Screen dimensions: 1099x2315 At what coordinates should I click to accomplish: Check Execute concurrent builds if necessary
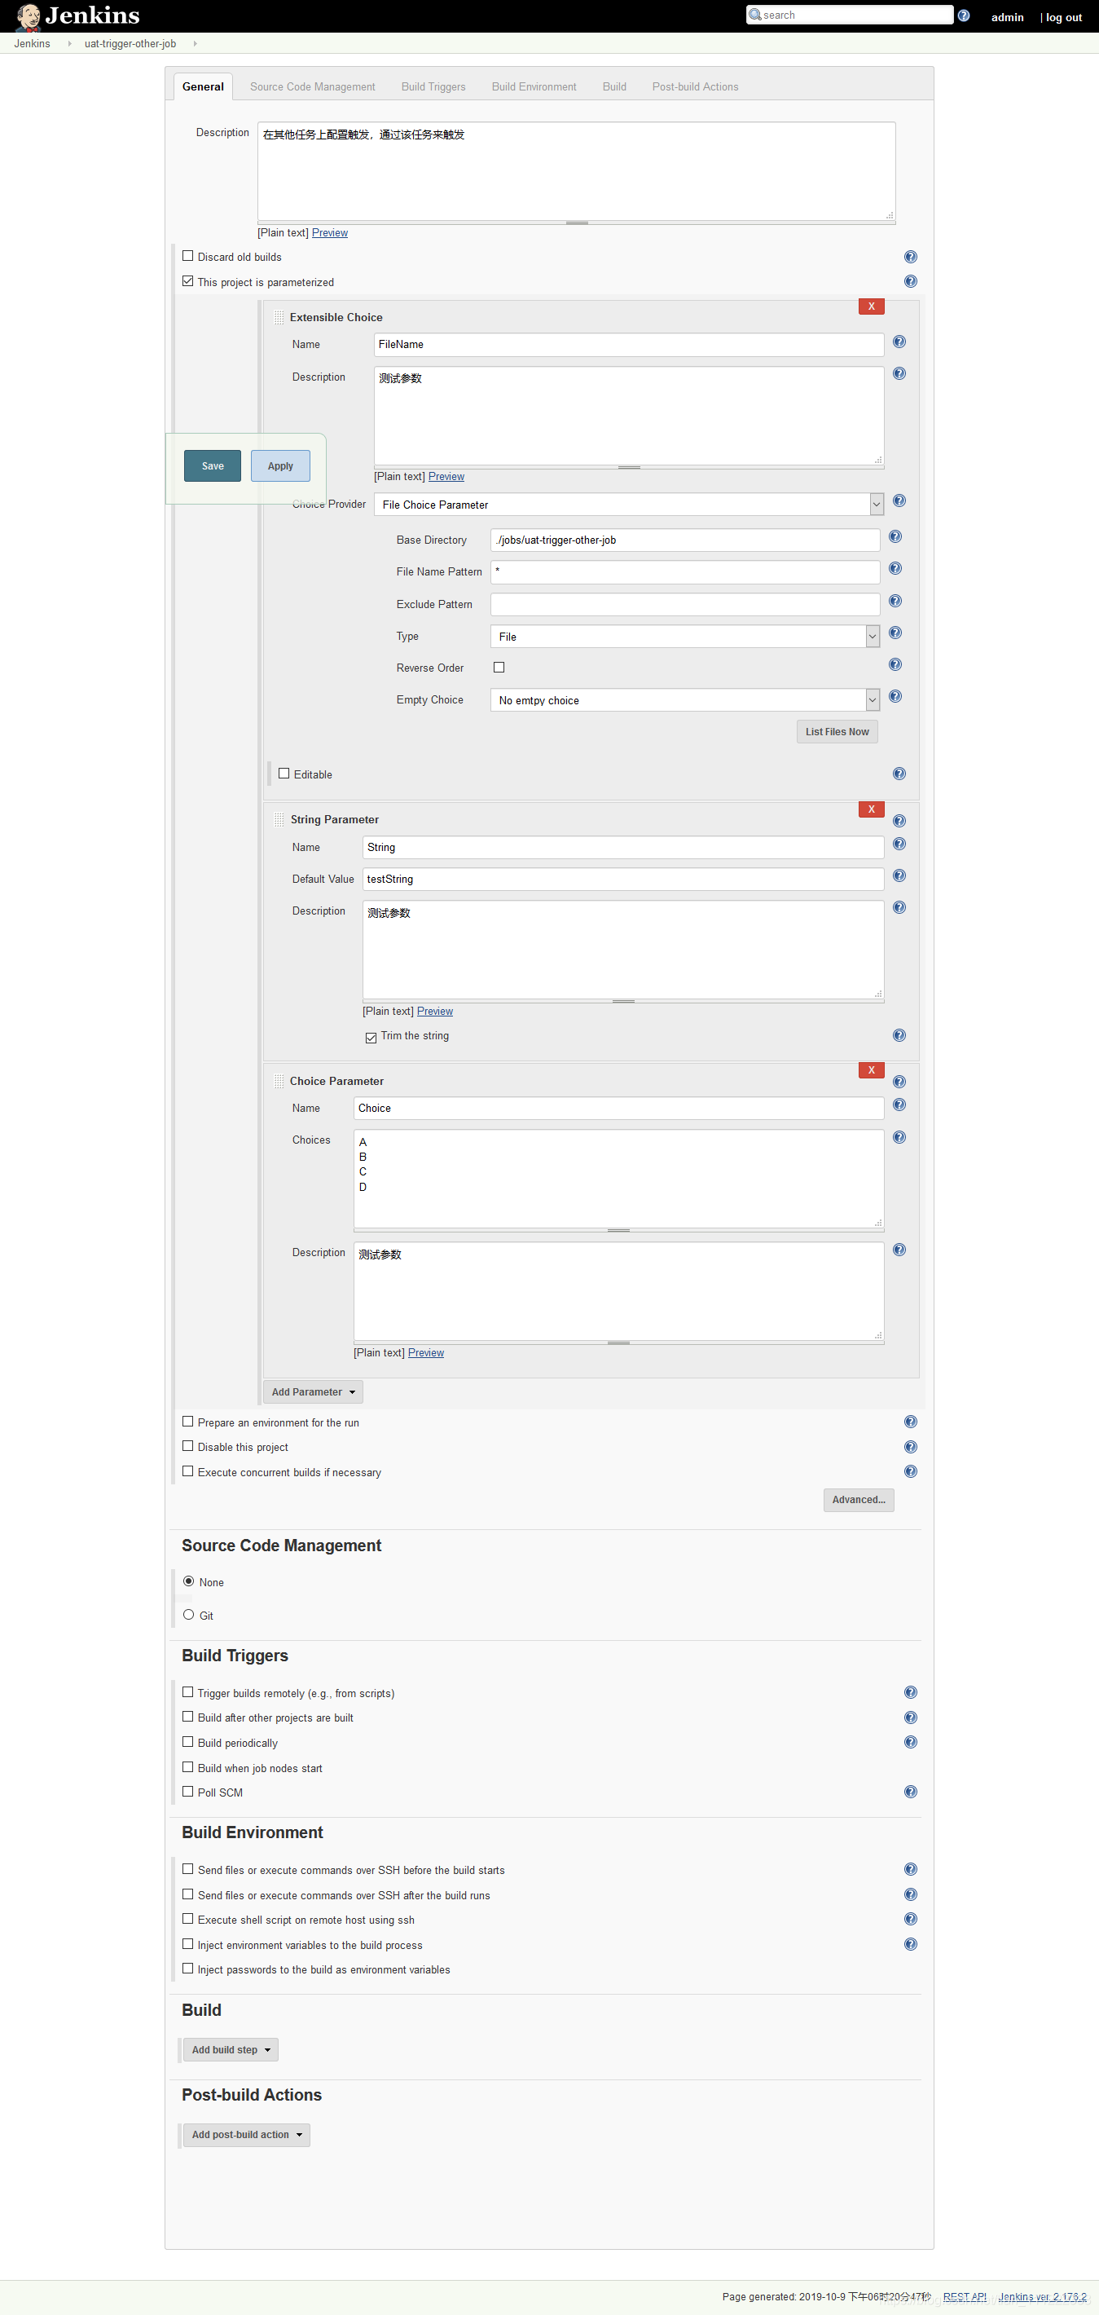click(x=187, y=1471)
